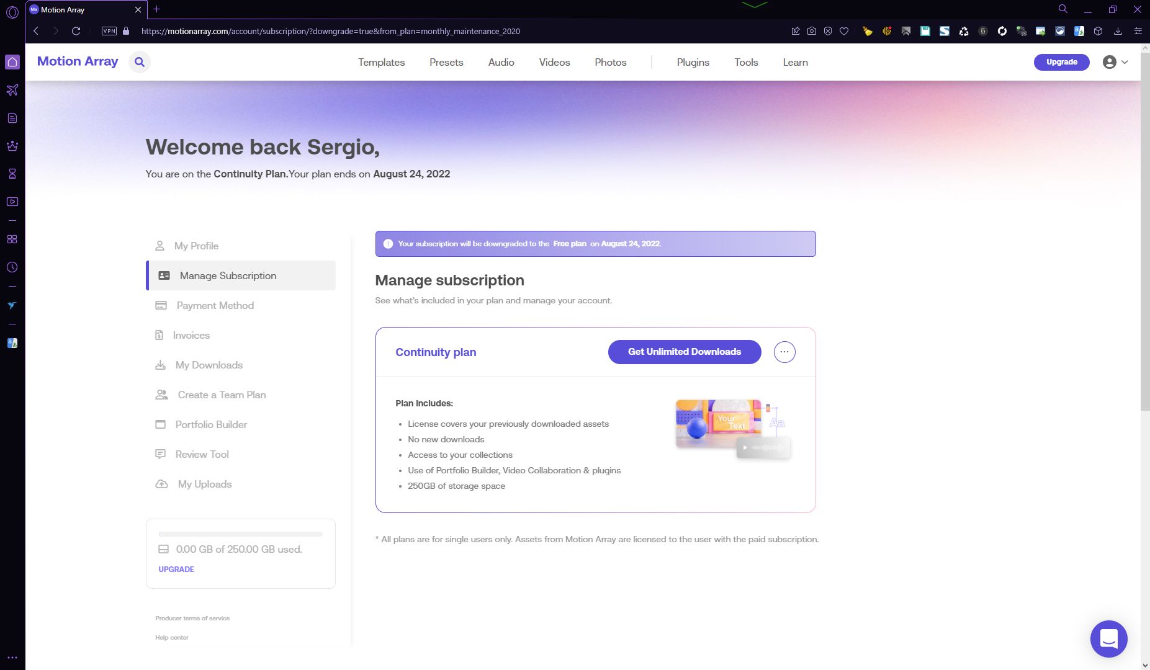Open Plugins in the top navigation
Viewport: 1150px width, 670px height.
click(693, 62)
